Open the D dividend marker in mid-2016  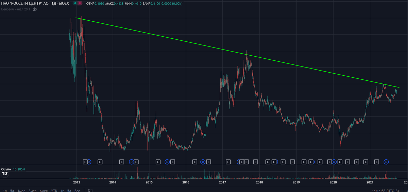pyautogui.click(x=203, y=162)
